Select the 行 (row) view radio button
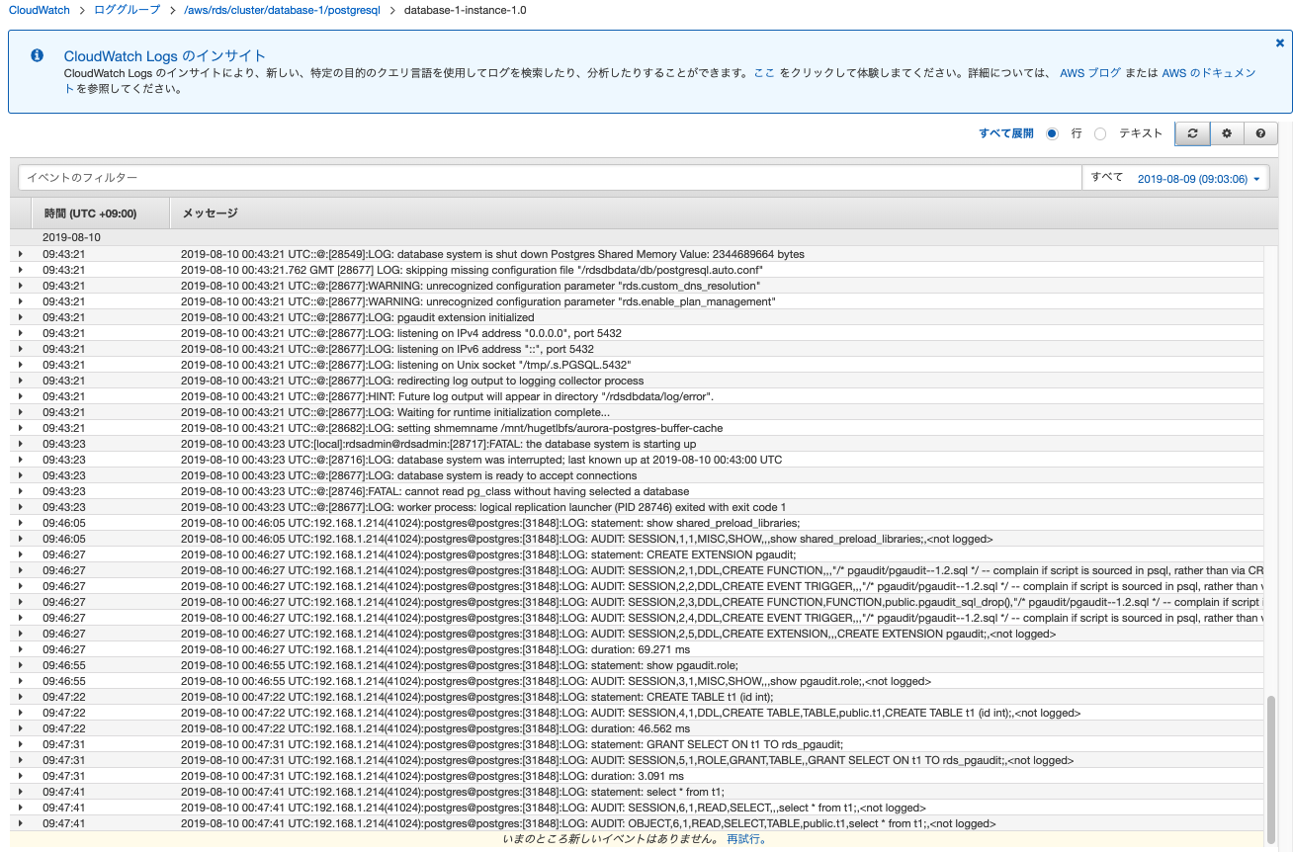 (1052, 133)
